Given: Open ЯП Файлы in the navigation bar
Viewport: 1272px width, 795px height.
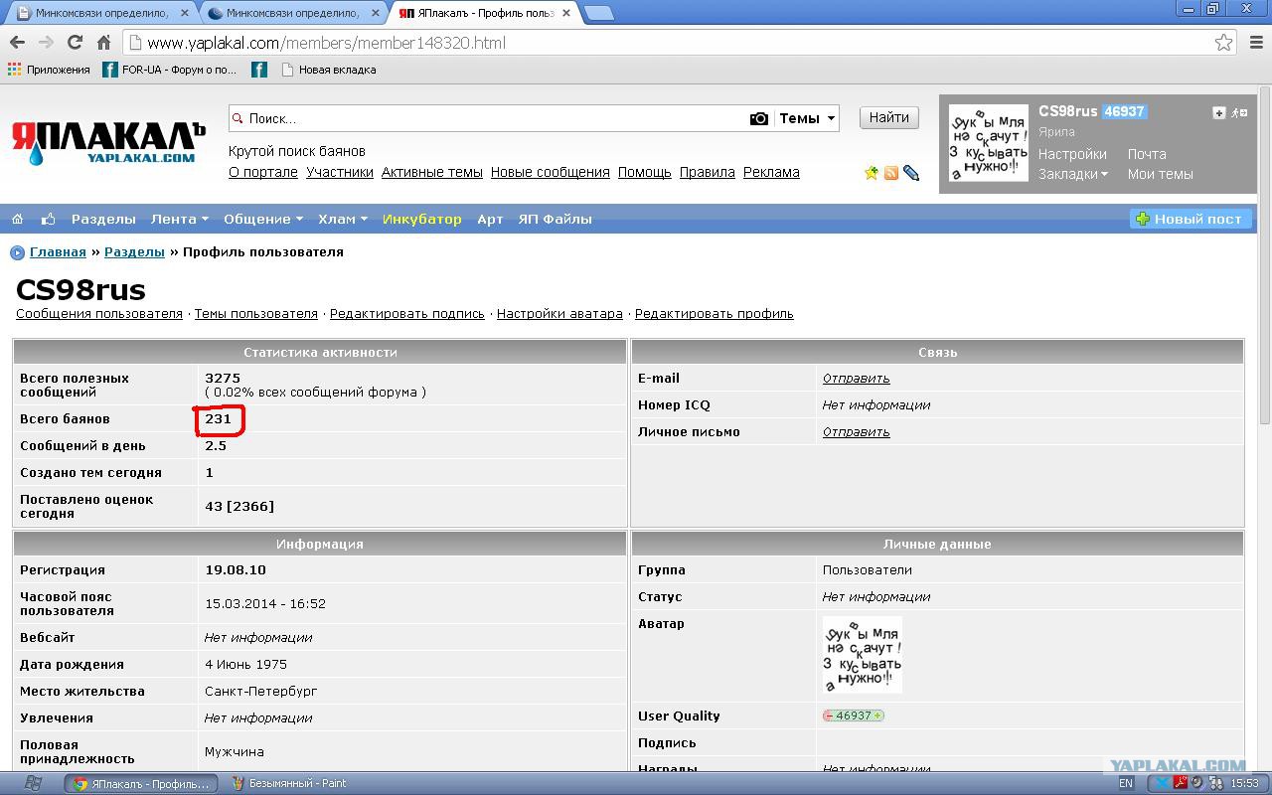Looking at the screenshot, I should click(555, 219).
